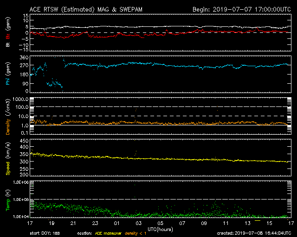Click the yellow maneuver marker near hour 14

click(x=258, y=220)
